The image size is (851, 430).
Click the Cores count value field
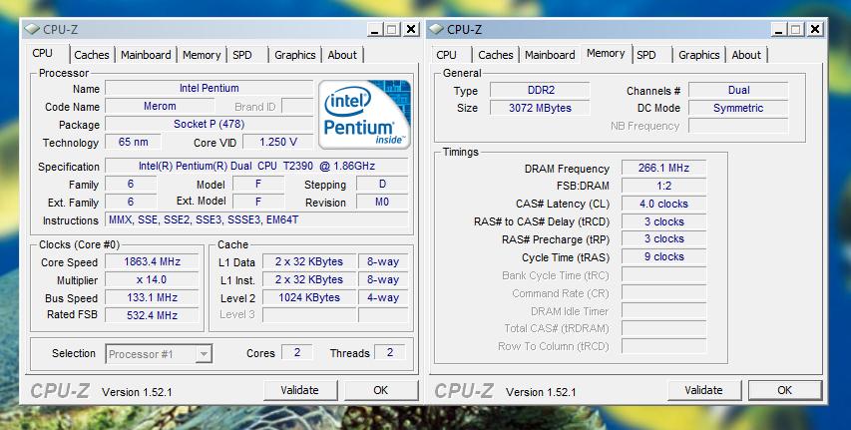tap(297, 352)
